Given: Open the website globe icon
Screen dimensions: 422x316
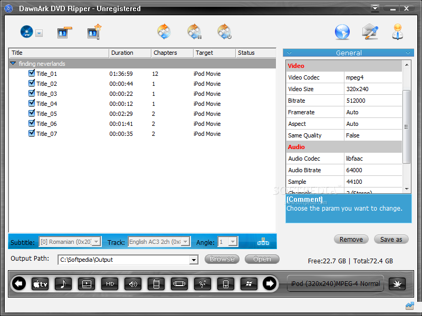Looking at the screenshot, I should pyautogui.click(x=342, y=32).
